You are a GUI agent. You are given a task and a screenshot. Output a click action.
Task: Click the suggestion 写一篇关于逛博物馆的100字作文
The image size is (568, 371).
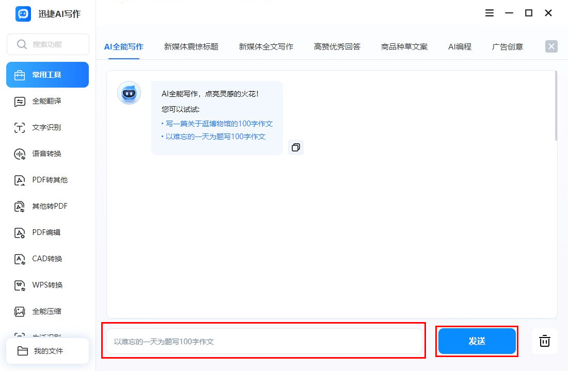tap(219, 124)
